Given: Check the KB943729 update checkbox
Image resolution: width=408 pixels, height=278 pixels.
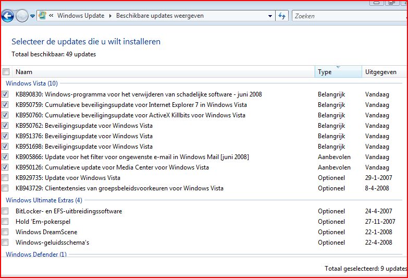Looking at the screenshot, I should [5, 188].
